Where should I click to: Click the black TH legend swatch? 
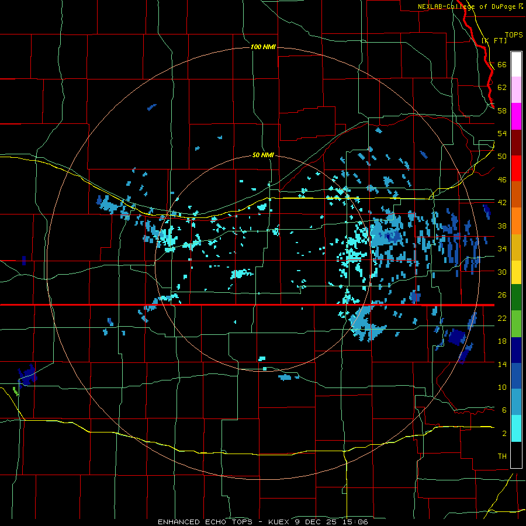(x=516, y=455)
